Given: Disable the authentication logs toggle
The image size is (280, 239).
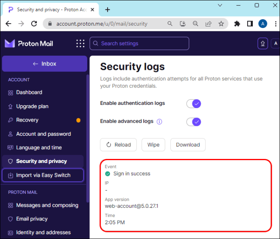Looking at the screenshot, I should (194, 103).
